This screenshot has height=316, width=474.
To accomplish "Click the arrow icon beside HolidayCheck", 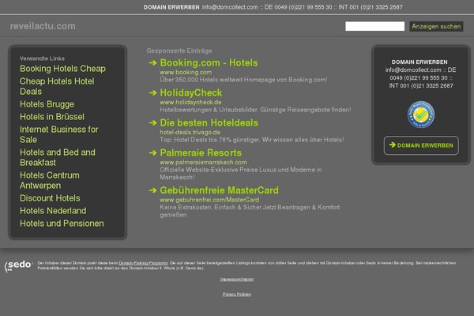I will click(153, 92).
